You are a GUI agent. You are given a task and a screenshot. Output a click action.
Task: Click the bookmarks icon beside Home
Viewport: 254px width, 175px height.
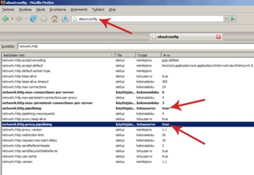(65, 19)
